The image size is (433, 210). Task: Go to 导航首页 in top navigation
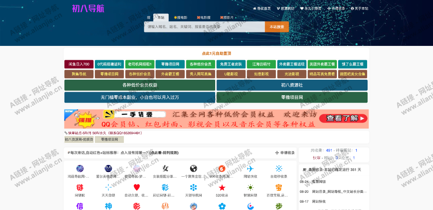(x=262, y=9)
